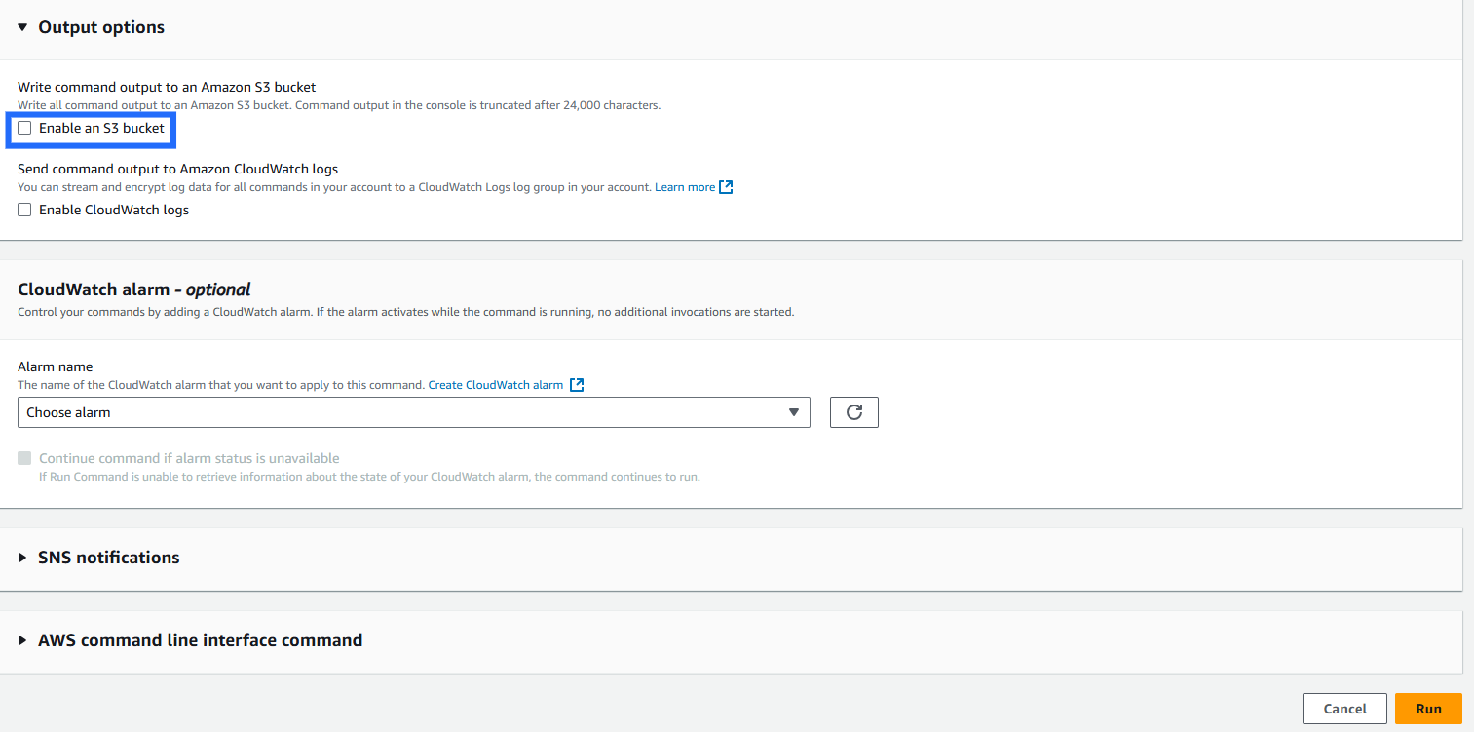This screenshot has width=1474, height=732.
Task: Click the Enable an S3 bucket label text
Action: [101, 128]
